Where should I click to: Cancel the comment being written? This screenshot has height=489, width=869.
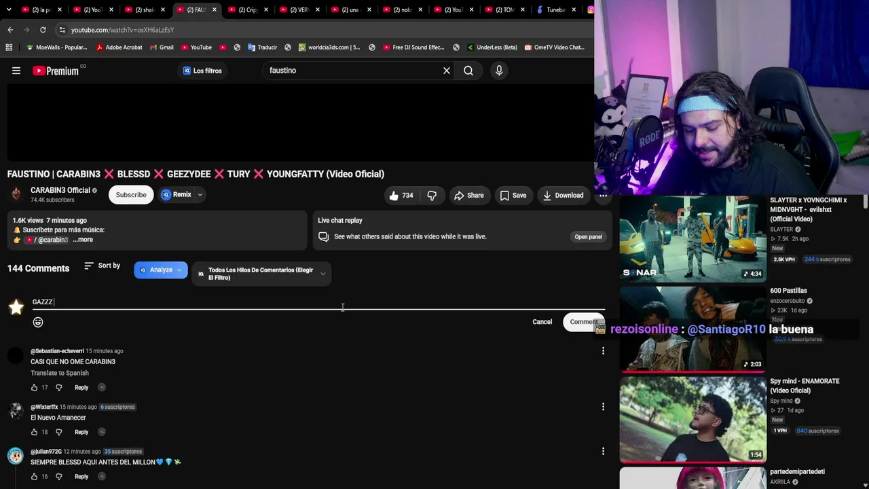542,322
